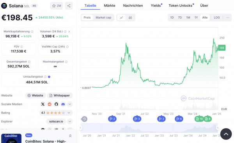
Task: Click the chart history clock icon
Action: click(84, 119)
